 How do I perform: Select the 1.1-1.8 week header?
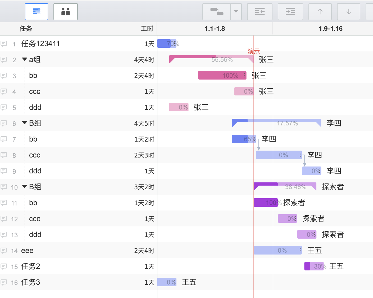pos(215,29)
